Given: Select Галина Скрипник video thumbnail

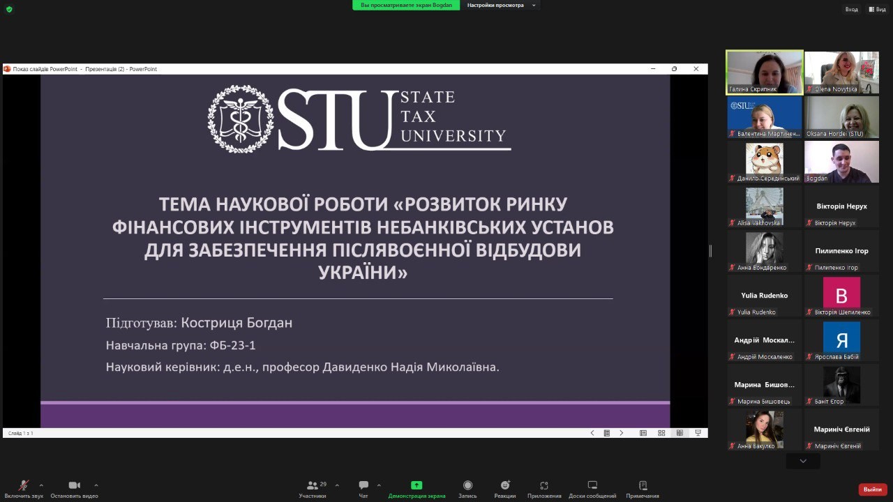Looking at the screenshot, I should coord(765,72).
